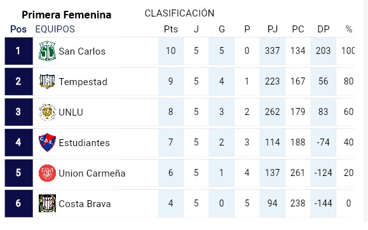
Task: Select the Estudiantes team name
Action: pyautogui.click(x=84, y=143)
